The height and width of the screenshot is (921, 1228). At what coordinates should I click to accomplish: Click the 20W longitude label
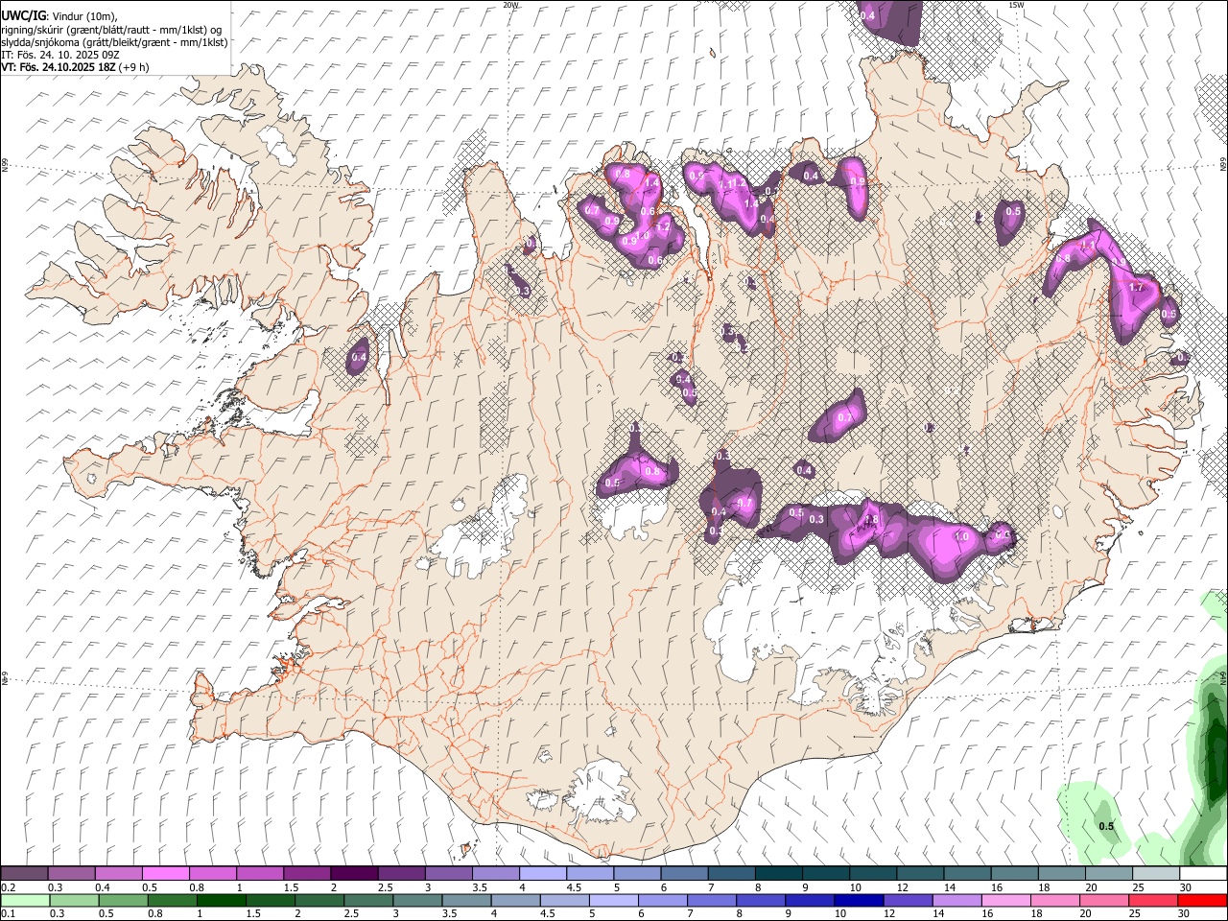click(510, 5)
